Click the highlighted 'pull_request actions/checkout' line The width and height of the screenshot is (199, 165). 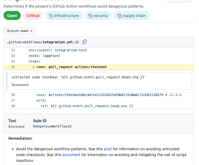point(99,67)
